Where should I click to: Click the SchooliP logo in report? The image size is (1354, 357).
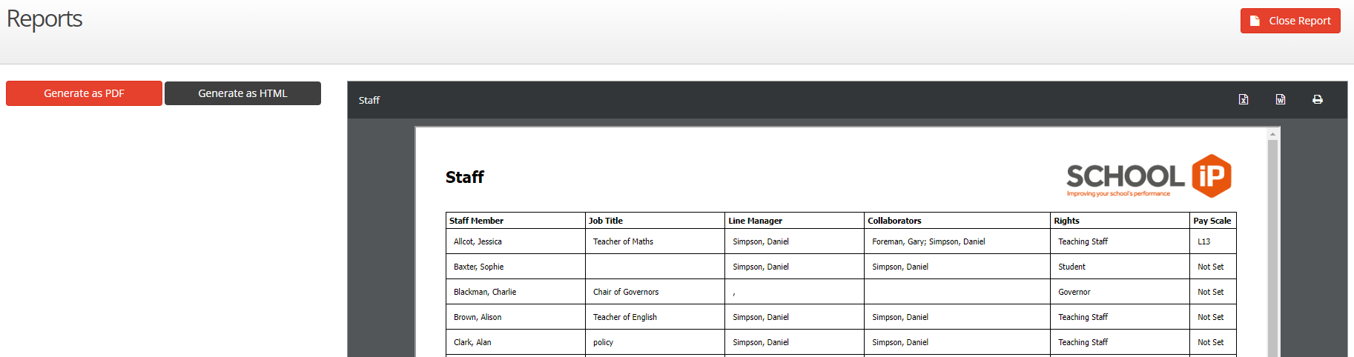tap(1149, 176)
